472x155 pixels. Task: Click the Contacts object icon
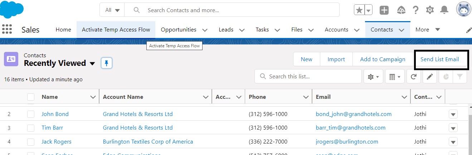(x=11, y=59)
